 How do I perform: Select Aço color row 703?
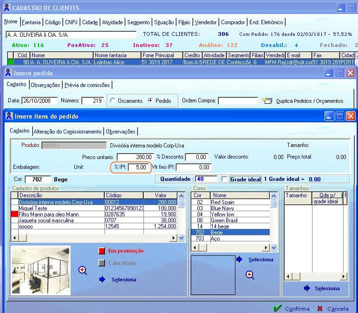point(231,239)
